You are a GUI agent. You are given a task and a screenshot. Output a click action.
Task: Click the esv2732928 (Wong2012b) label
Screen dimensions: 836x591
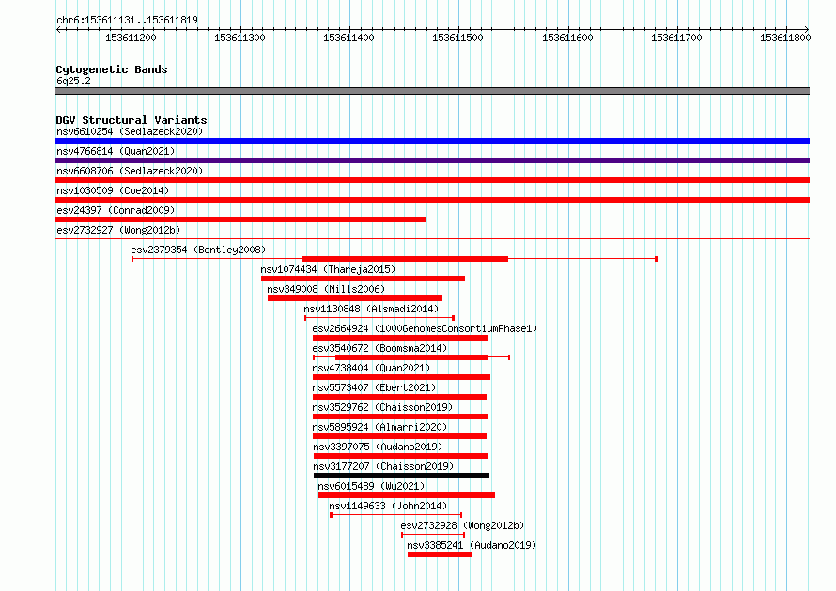click(462, 525)
